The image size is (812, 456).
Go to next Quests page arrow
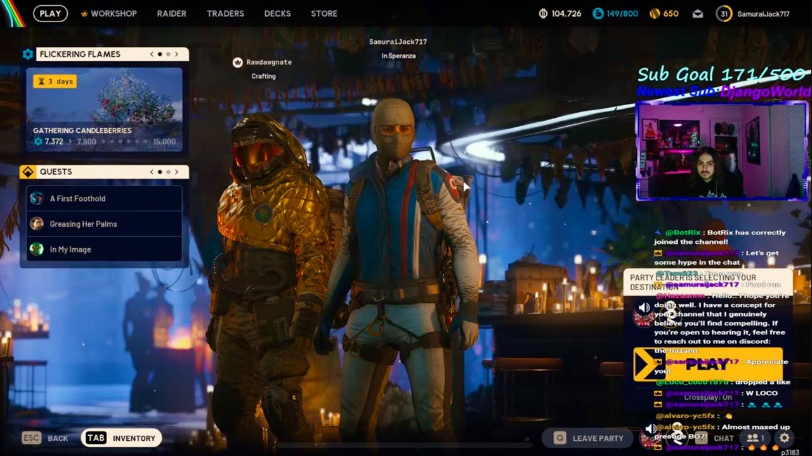pyautogui.click(x=176, y=172)
